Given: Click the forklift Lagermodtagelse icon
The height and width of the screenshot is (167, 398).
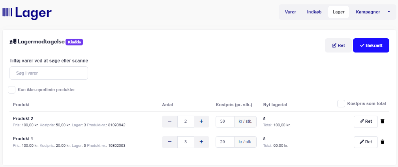Looking at the screenshot, I should (13, 41).
